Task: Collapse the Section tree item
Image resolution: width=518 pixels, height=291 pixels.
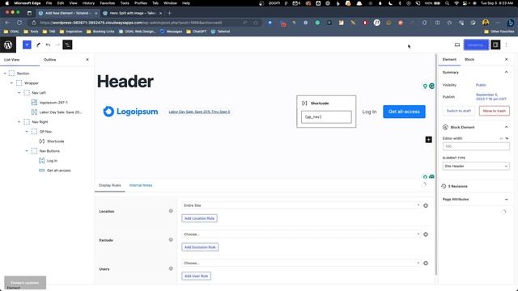Action: point(5,74)
